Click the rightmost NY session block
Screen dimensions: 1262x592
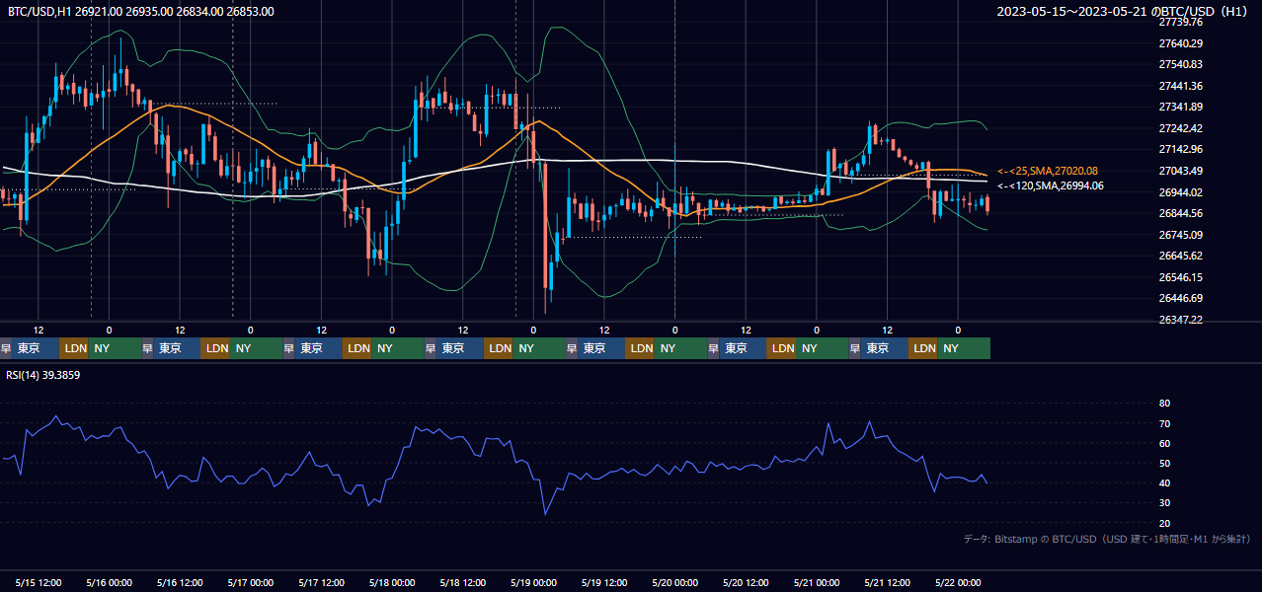click(x=964, y=348)
